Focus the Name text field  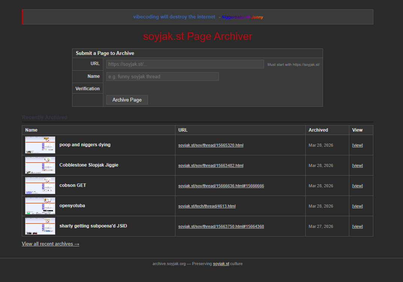pyautogui.click(x=162, y=77)
